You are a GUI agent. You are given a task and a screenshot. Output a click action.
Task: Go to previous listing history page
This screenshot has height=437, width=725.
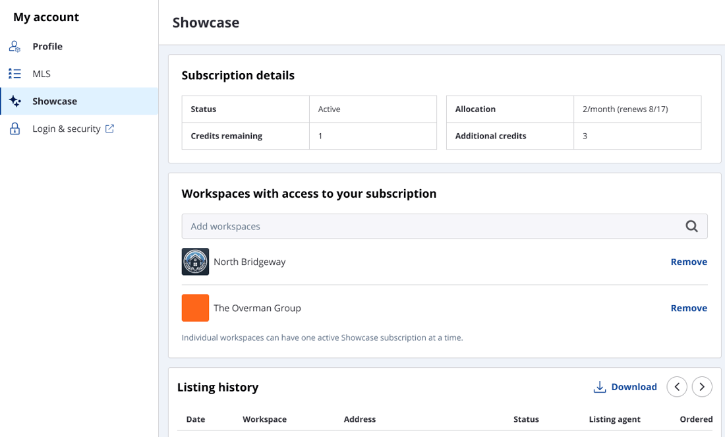pos(677,387)
